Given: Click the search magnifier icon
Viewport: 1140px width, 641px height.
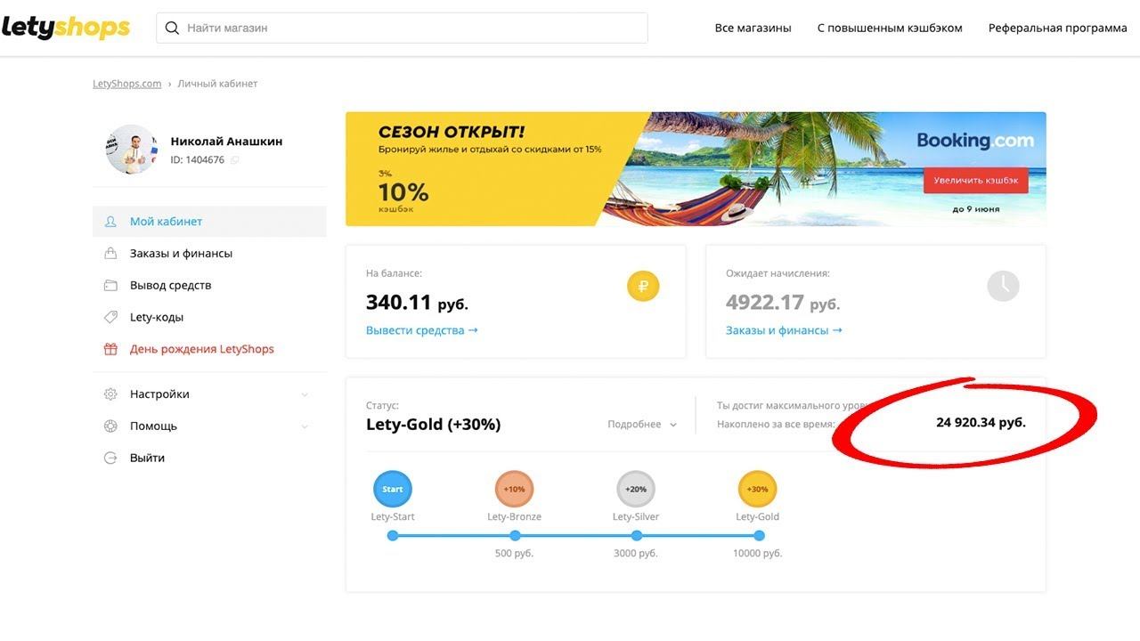Looking at the screenshot, I should (x=172, y=28).
